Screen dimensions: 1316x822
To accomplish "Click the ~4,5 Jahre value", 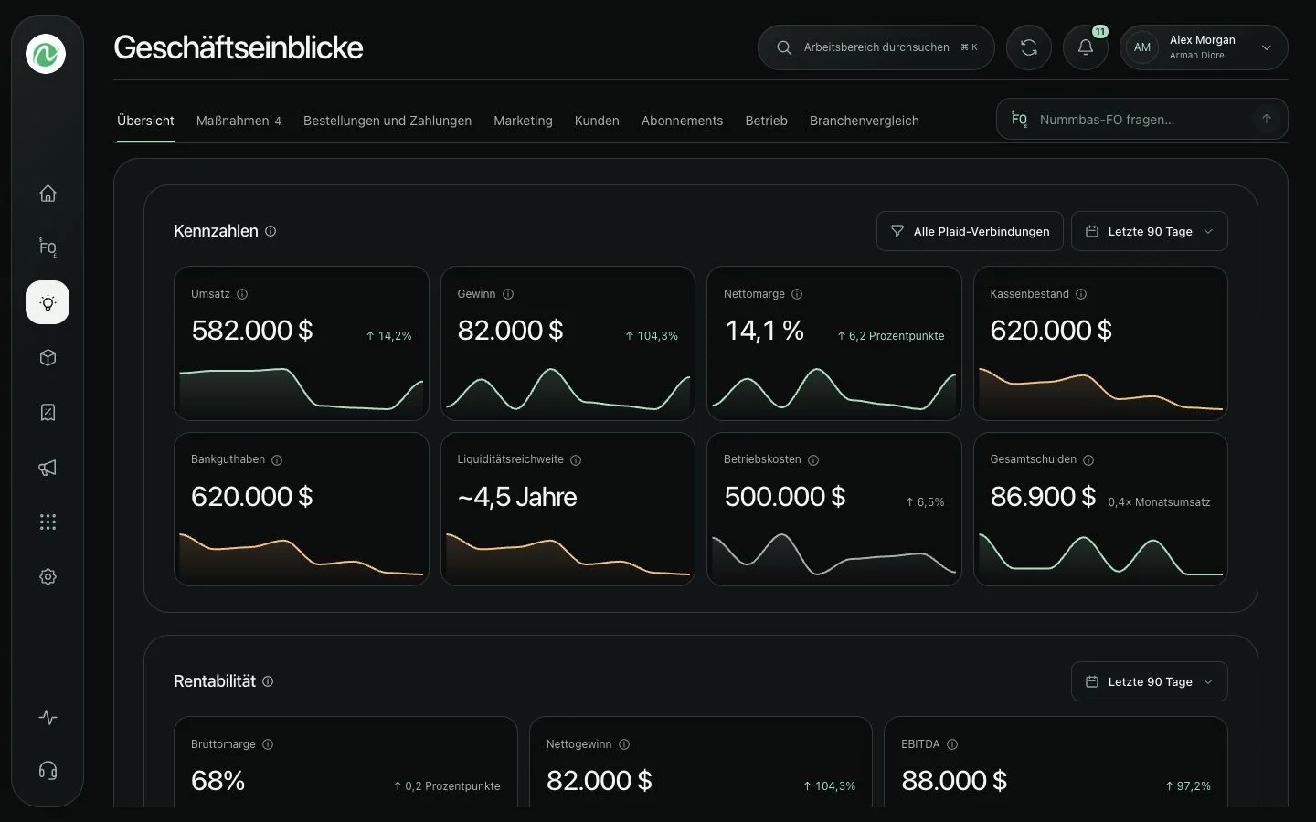I will pos(517,496).
